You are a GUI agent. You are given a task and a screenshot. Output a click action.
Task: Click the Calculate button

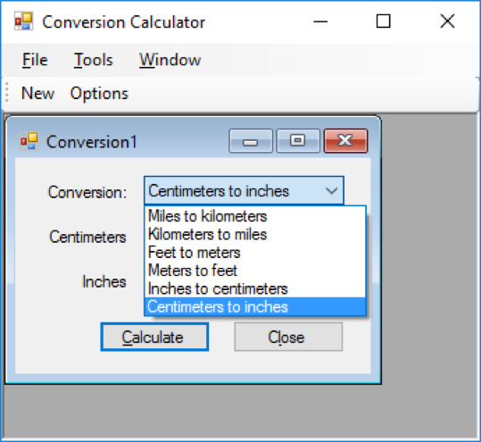[x=154, y=337]
